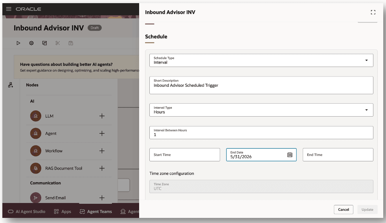Image resolution: width=386 pixels, height=223 pixels.
Task: Click the Draft status badge
Action: click(94, 28)
